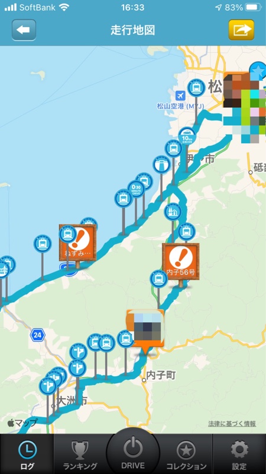266x474 pixels.
Task: Tap the route 24 highway shield
Action: tap(37, 335)
